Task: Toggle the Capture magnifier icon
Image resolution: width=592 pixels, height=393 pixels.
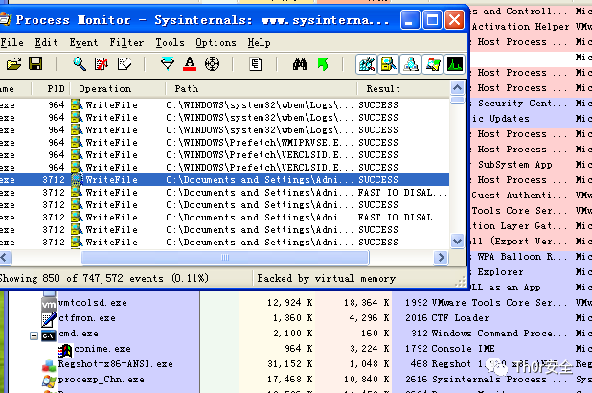Action: 79,64
